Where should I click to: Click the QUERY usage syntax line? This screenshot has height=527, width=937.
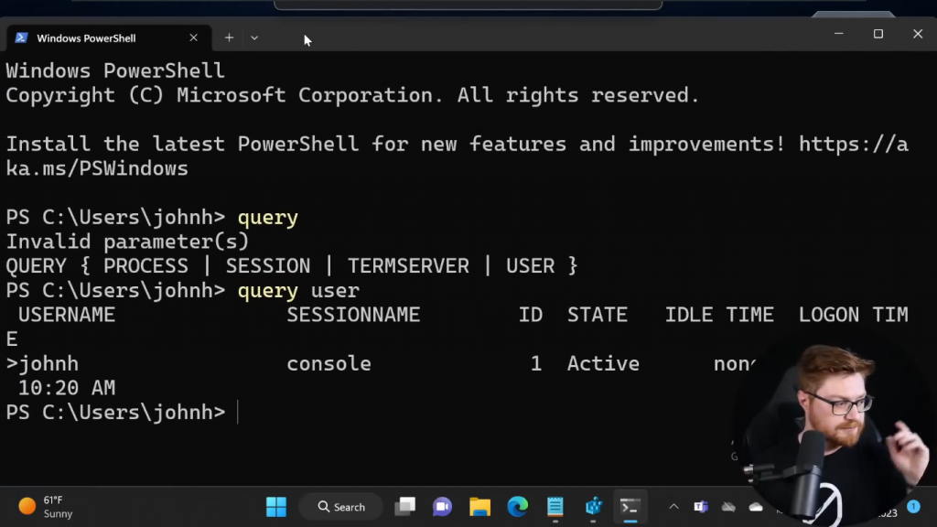pyautogui.click(x=292, y=266)
